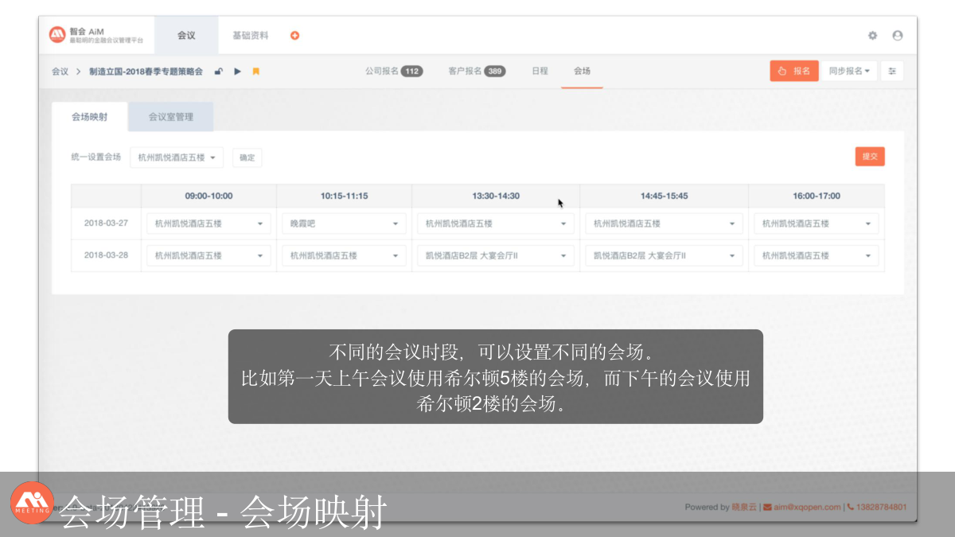This screenshot has width=955, height=537.
Task: Expand 2018-03-28 13:30-14:30 venue dropdown
Action: coord(495,256)
